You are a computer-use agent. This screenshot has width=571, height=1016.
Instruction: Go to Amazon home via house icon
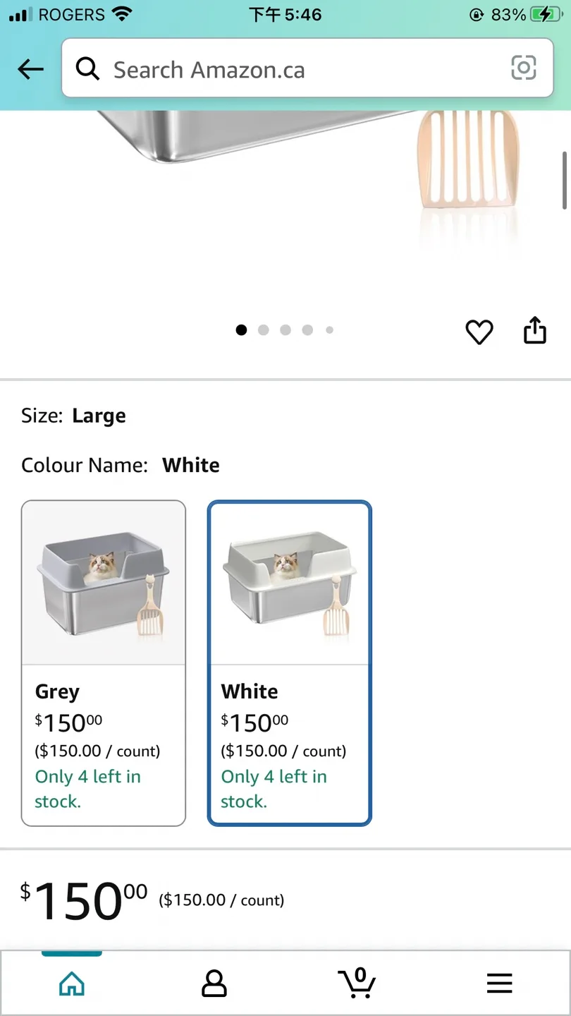click(71, 983)
